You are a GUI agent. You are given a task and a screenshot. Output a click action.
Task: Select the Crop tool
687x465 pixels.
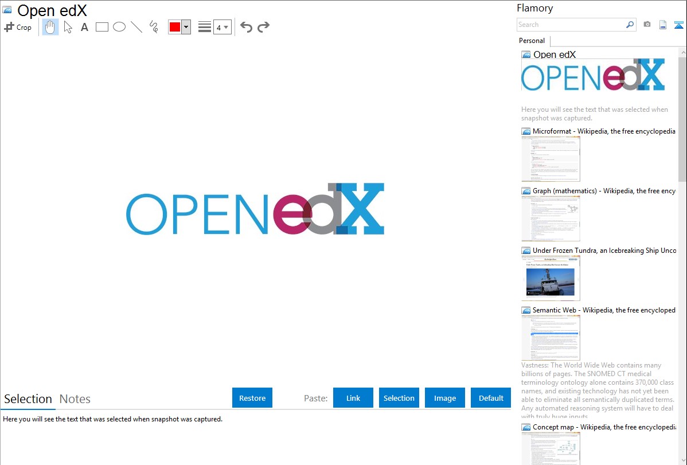(x=18, y=27)
